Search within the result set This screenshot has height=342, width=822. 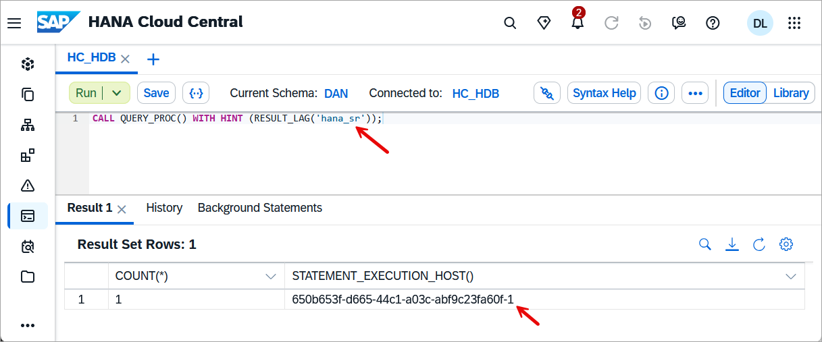pyautogui.click(x=705, y=244)
